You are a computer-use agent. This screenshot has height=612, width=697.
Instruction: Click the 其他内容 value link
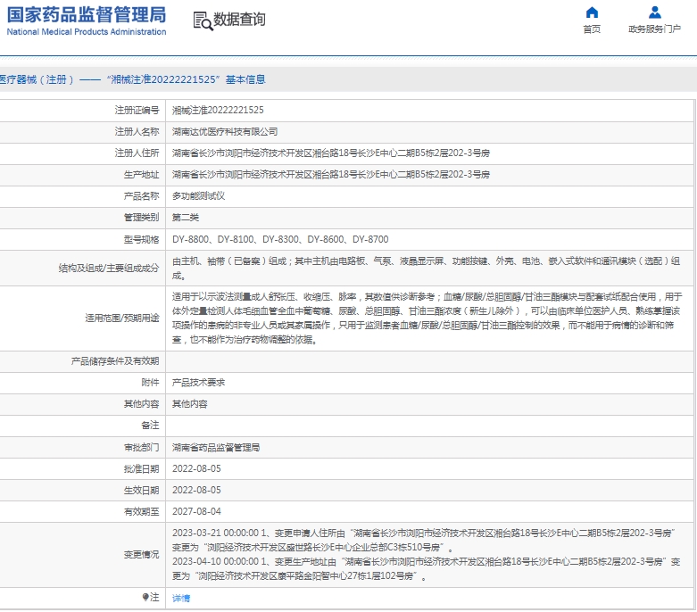[x=190, y=403]
